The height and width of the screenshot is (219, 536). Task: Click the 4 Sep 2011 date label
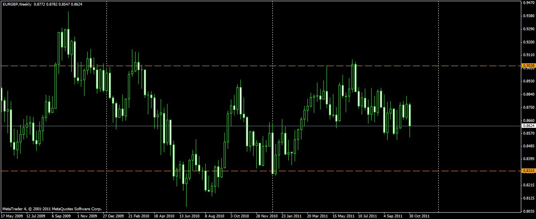(393, 216)
